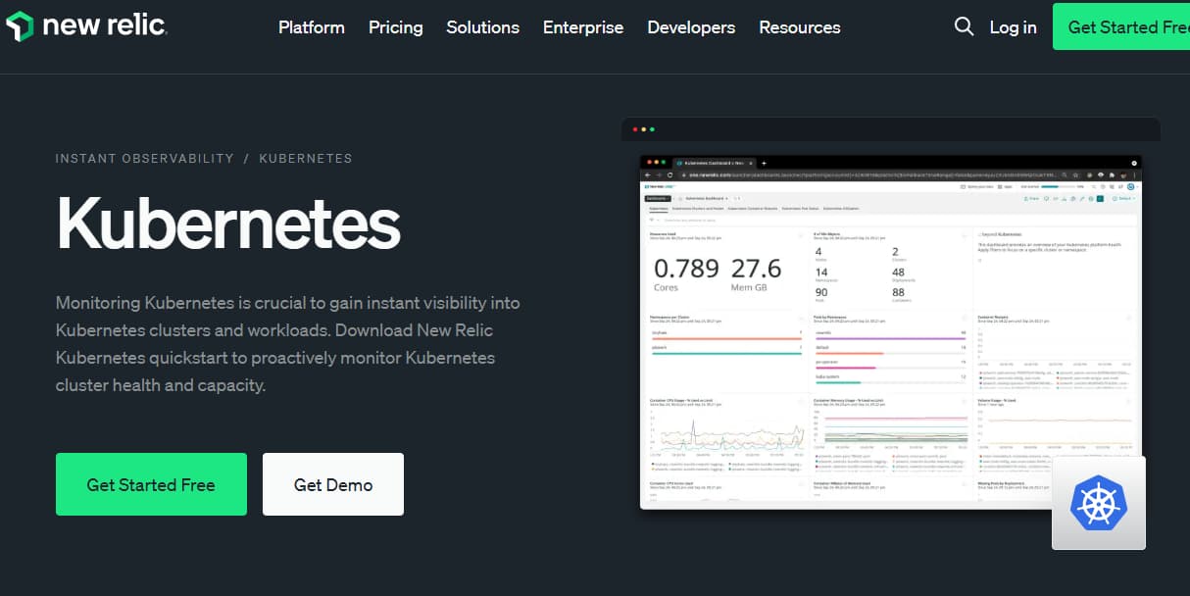Navigate to the INSTANT OBSERVABILITY breadcrumb

pos(144,158)
